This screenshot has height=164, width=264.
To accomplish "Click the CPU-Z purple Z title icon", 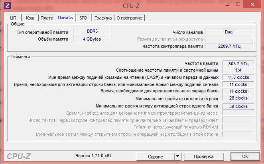I will click(x=8, y=6).
